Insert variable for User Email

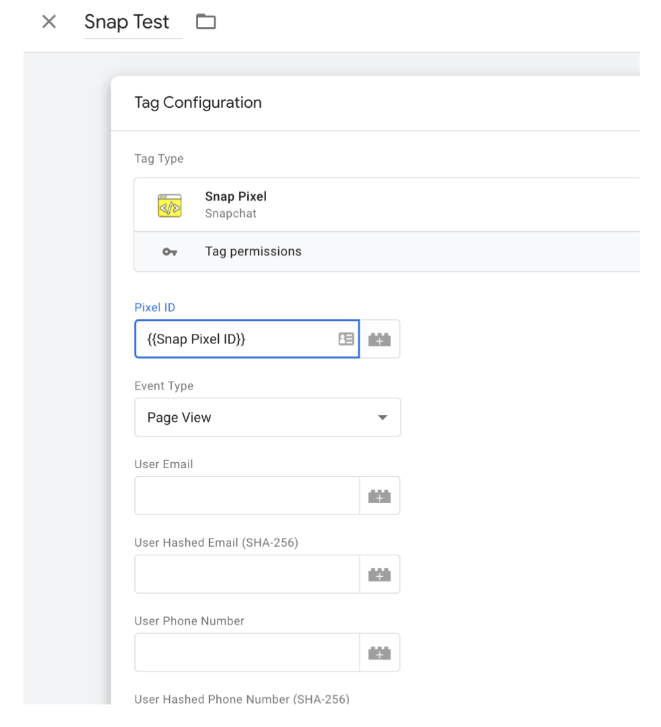pyautogui.click(x=380, y=496)
